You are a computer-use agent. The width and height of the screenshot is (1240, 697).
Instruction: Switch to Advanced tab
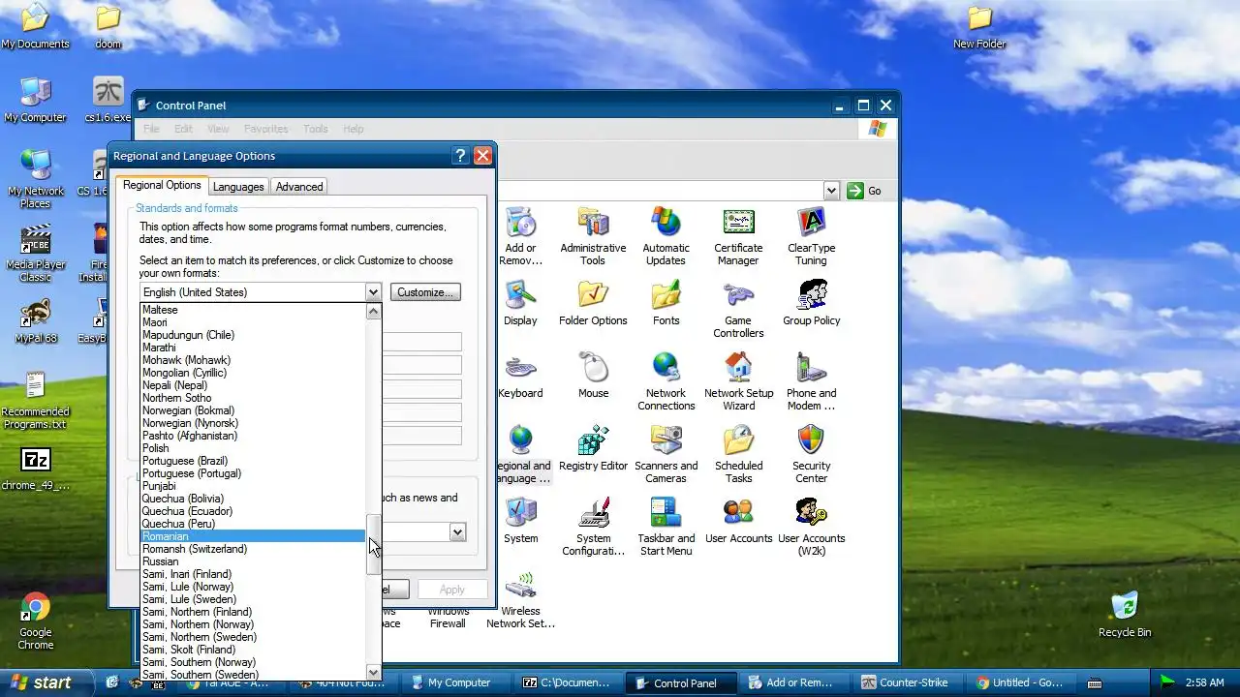tap(299, 187)
